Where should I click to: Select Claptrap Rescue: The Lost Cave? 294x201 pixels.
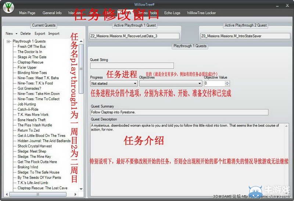[x=42, y=188]
